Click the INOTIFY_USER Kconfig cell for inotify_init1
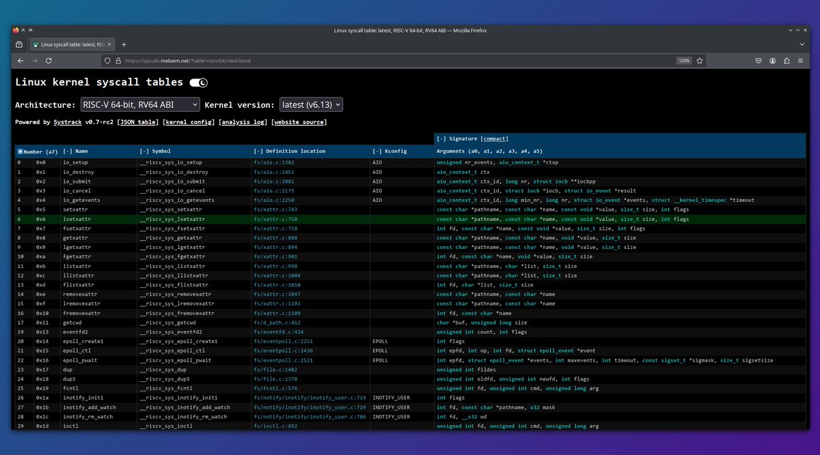This screenshot has height=455, width=820. point(402,397)
